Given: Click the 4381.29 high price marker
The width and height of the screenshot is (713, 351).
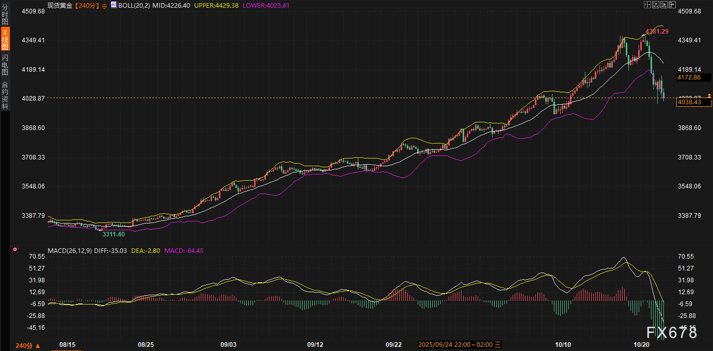Looking at the screenshot, I should [x=657, y=31].
